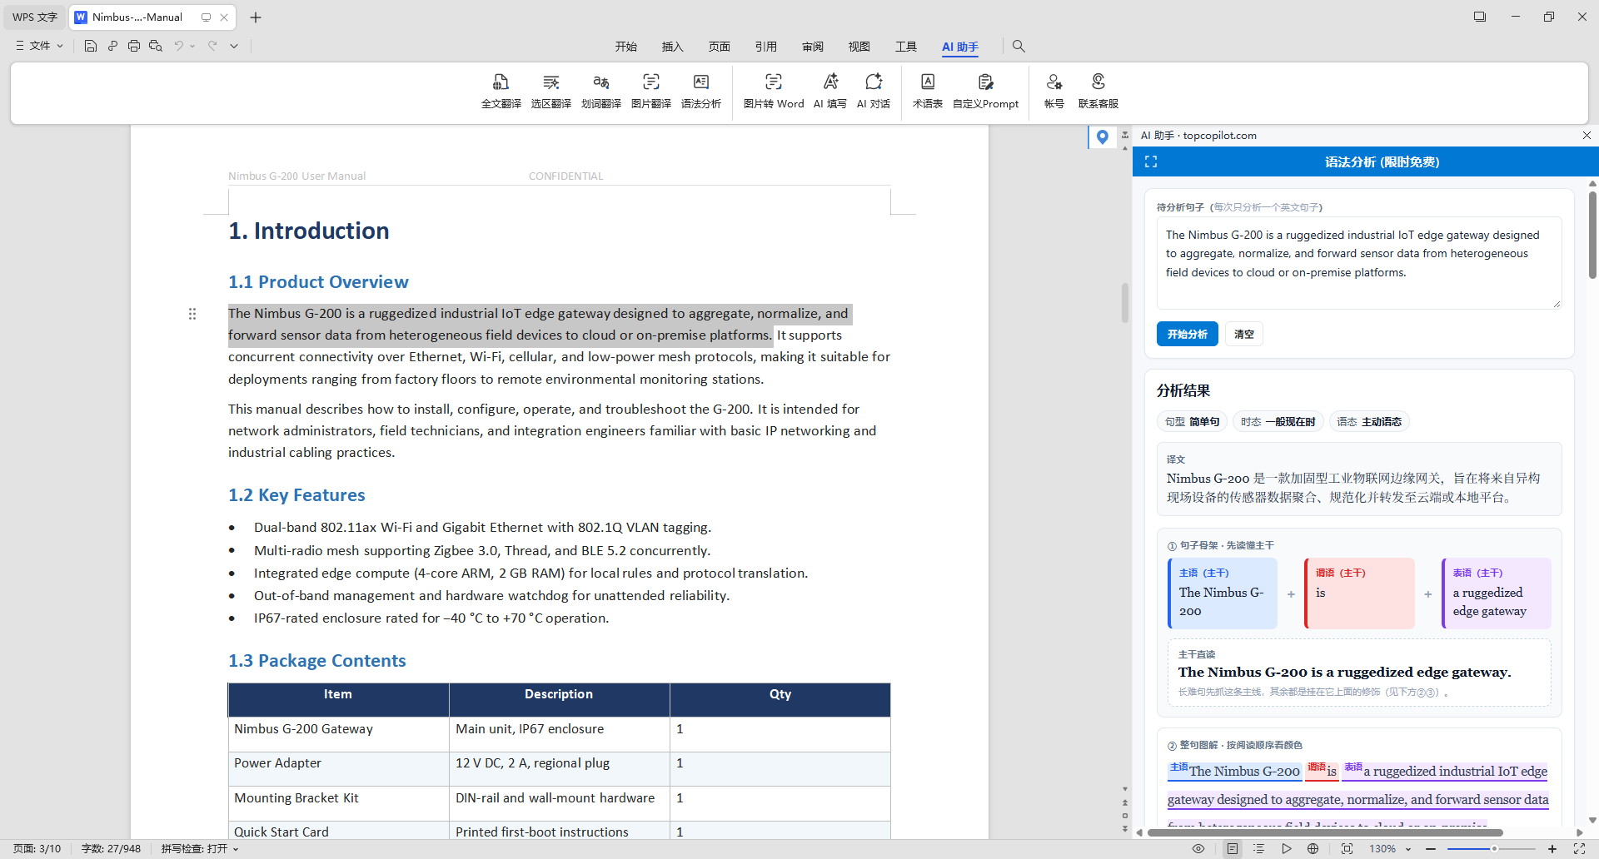
Task: Open the 术语表 glossary icon
Action: tap(927, 91)
